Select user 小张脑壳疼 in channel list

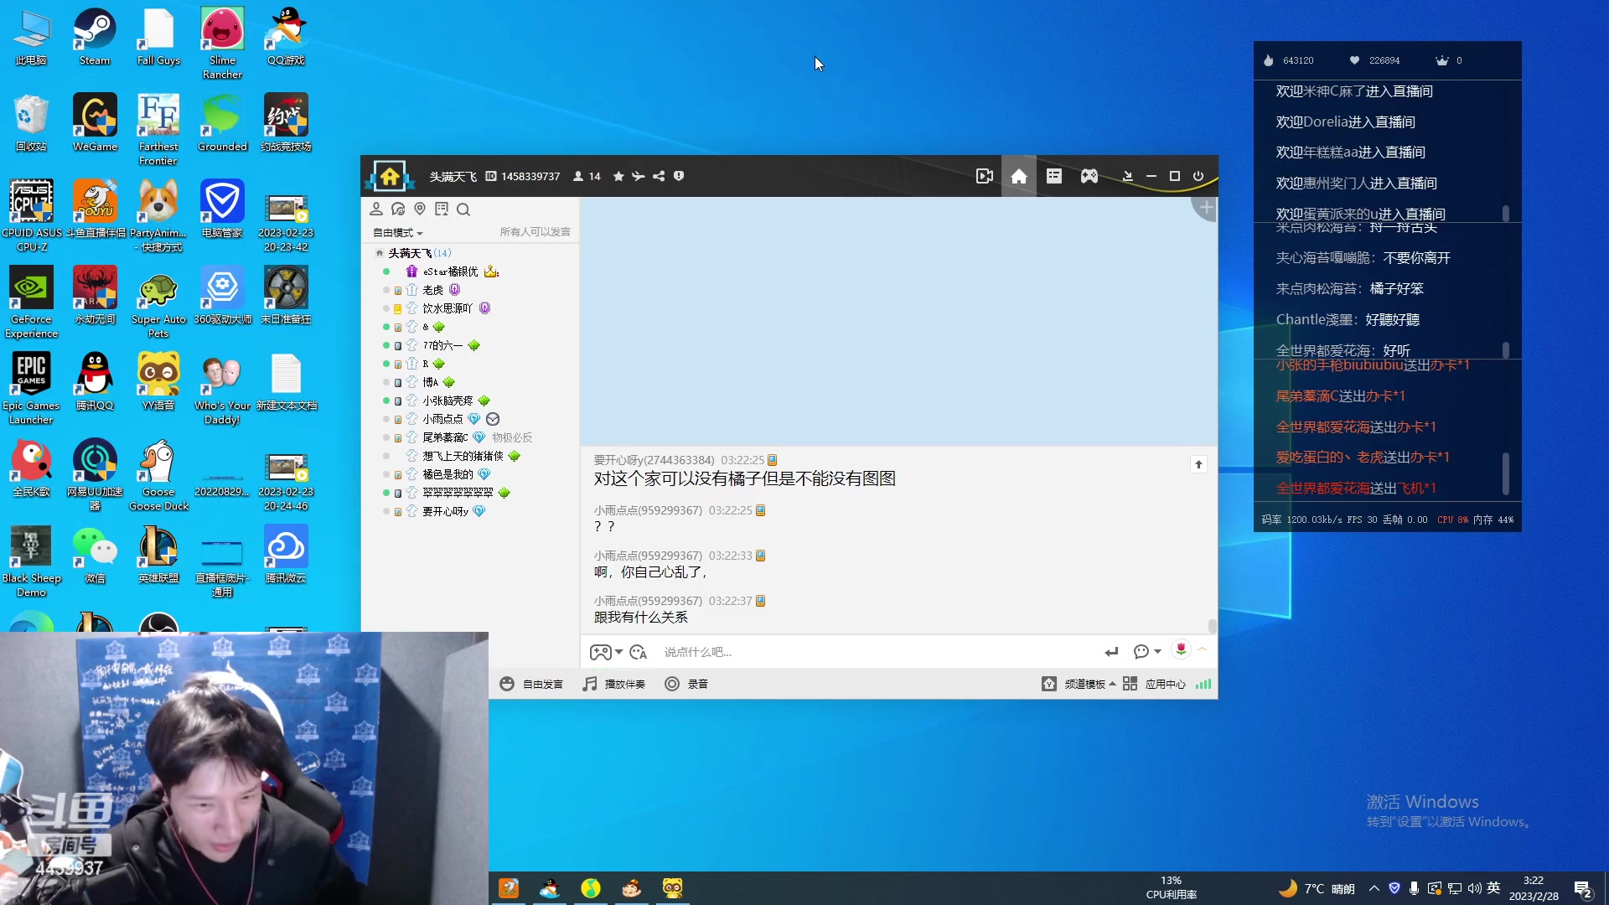coord(448,401)
